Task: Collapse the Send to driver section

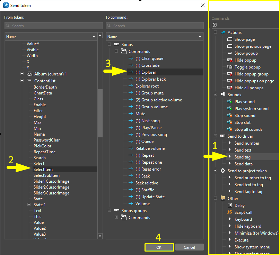Action: 215,136
